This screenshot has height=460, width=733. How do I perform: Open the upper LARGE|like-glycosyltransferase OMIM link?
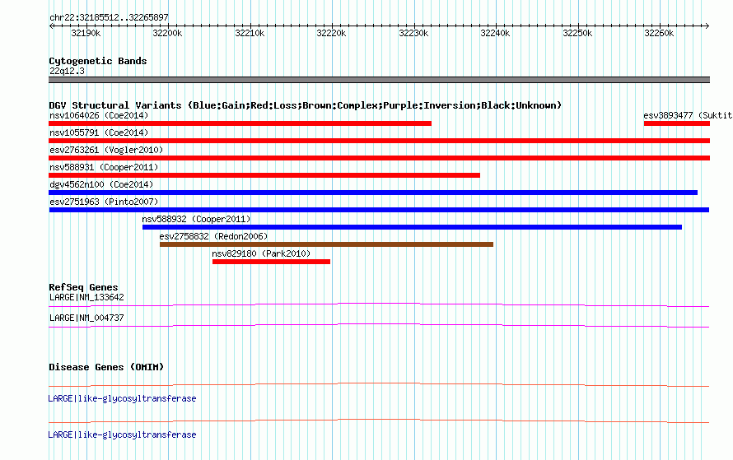tap(122, 398)
